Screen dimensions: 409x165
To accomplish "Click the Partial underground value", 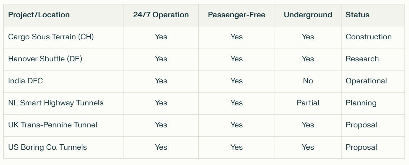I will (308, 103).
